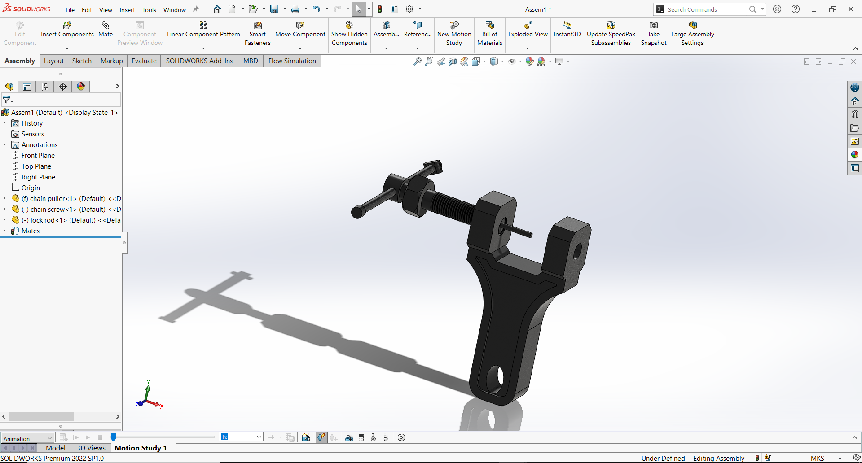Switch to the Sketch tab
Viewport: 862px width, 463px height.
[x=82, y=61]
